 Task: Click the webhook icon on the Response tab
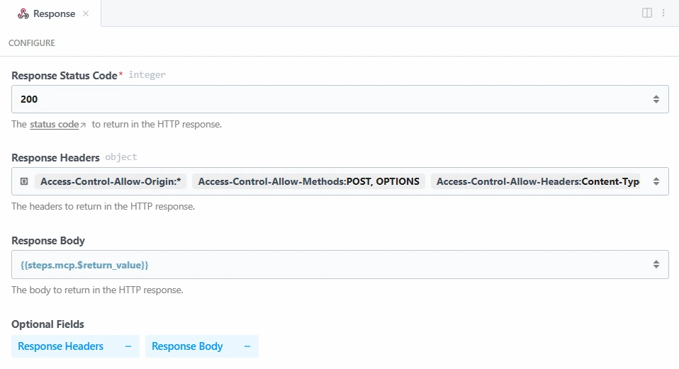tap(23, 13)
